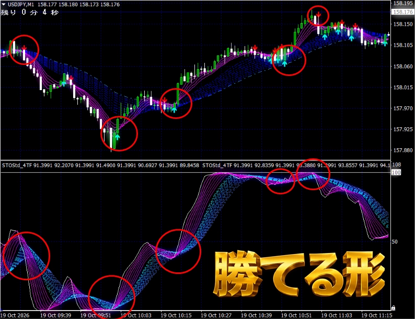Click the cyan arrow below 10:51 pullback candles
The image size is (415, 319).
pos(284,63)
